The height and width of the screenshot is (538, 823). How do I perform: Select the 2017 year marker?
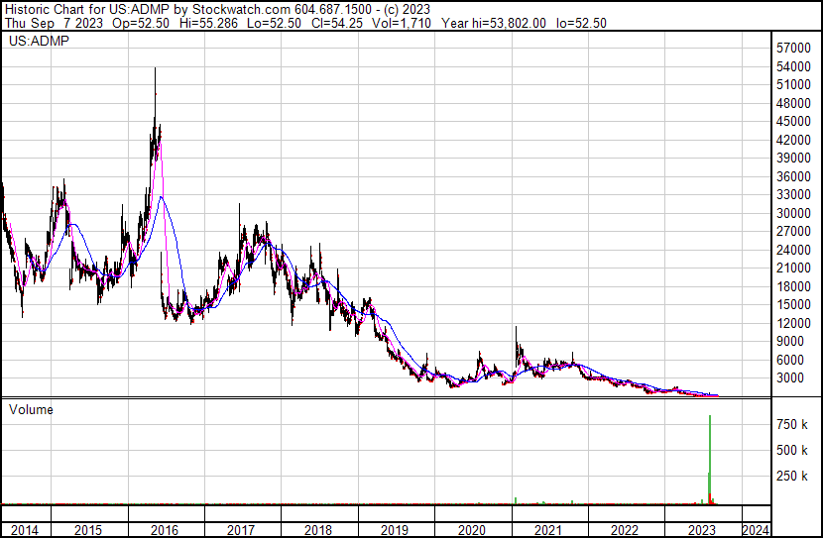(241, 530)
